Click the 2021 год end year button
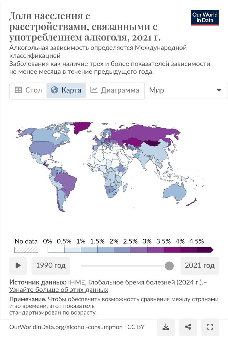This screenshot has height=338, width=228. (200, 265)
